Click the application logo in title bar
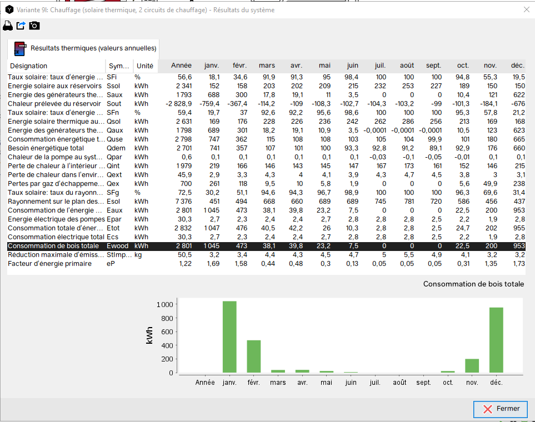 tap(9, 10)
